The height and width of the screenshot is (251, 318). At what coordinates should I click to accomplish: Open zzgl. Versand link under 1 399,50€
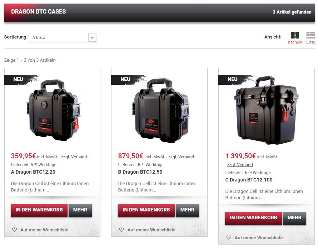pyautogui.click(x=240, y=165)
